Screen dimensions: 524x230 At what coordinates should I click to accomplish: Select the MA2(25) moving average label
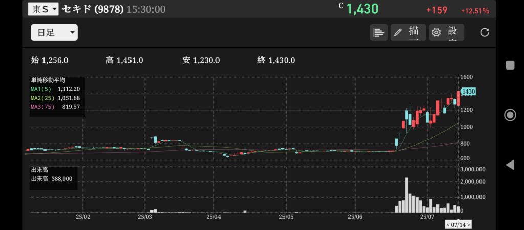point(42,98)
